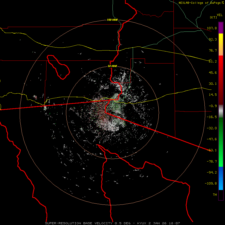Click the 50 NMI range ring label
The width and height of the screenshot is (225, 225).
tap(112, 66)
